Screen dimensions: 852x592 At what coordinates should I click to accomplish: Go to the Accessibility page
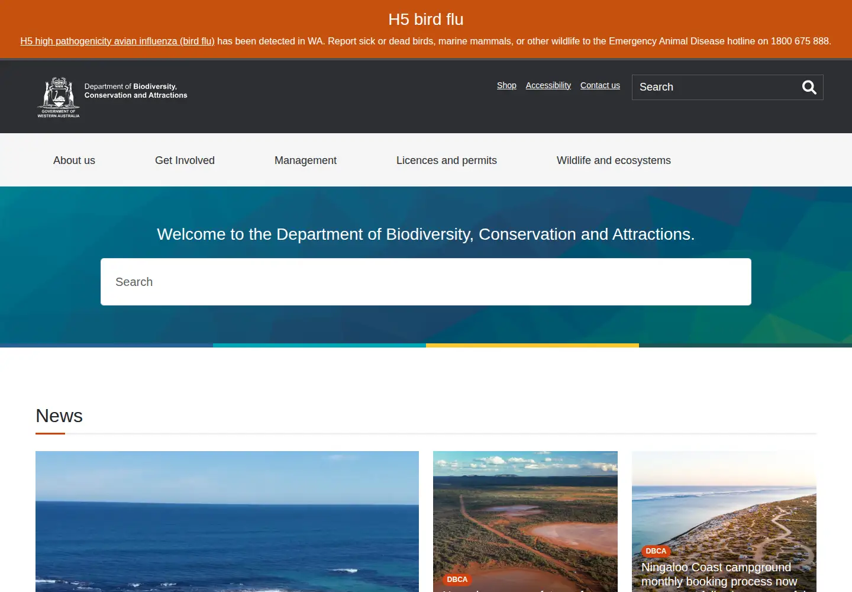[x=548, y=85]
